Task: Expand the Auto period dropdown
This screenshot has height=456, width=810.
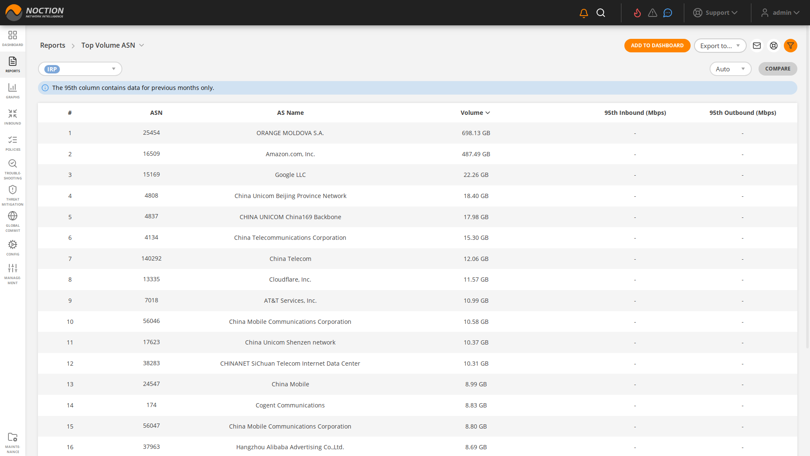Action: click(730, 69)
